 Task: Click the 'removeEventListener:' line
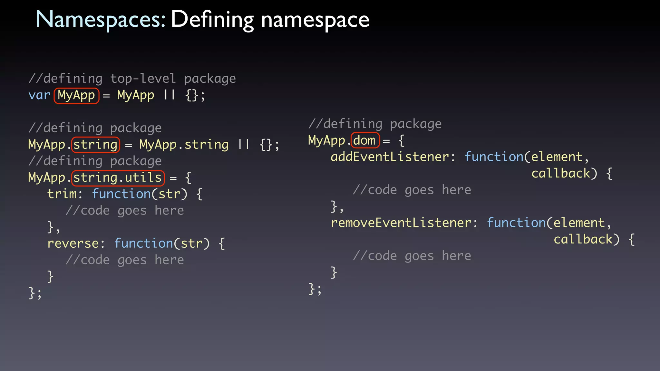(x=471, y=223)
